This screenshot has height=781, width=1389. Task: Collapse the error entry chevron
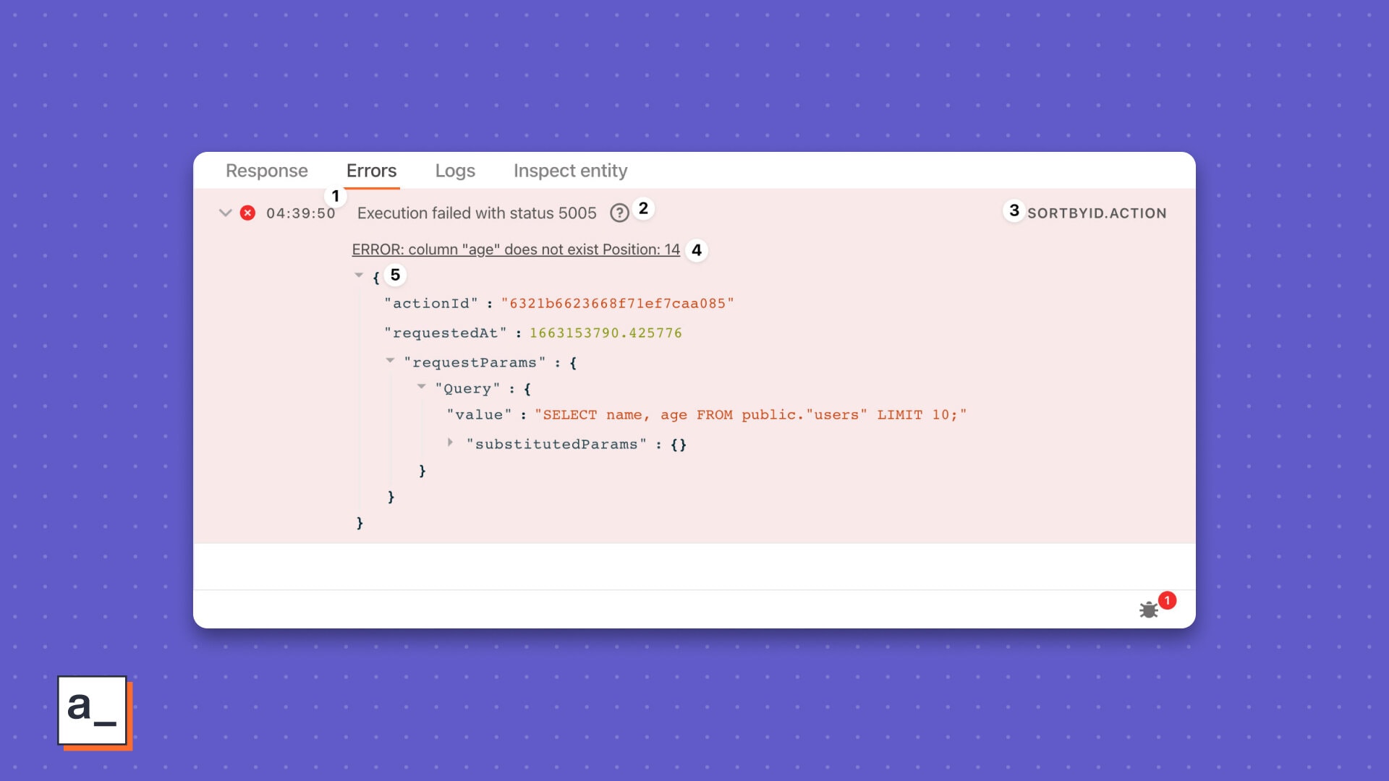click(x=225, y=213)
